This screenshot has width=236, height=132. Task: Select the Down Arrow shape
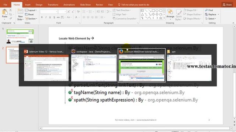[157, 14]
